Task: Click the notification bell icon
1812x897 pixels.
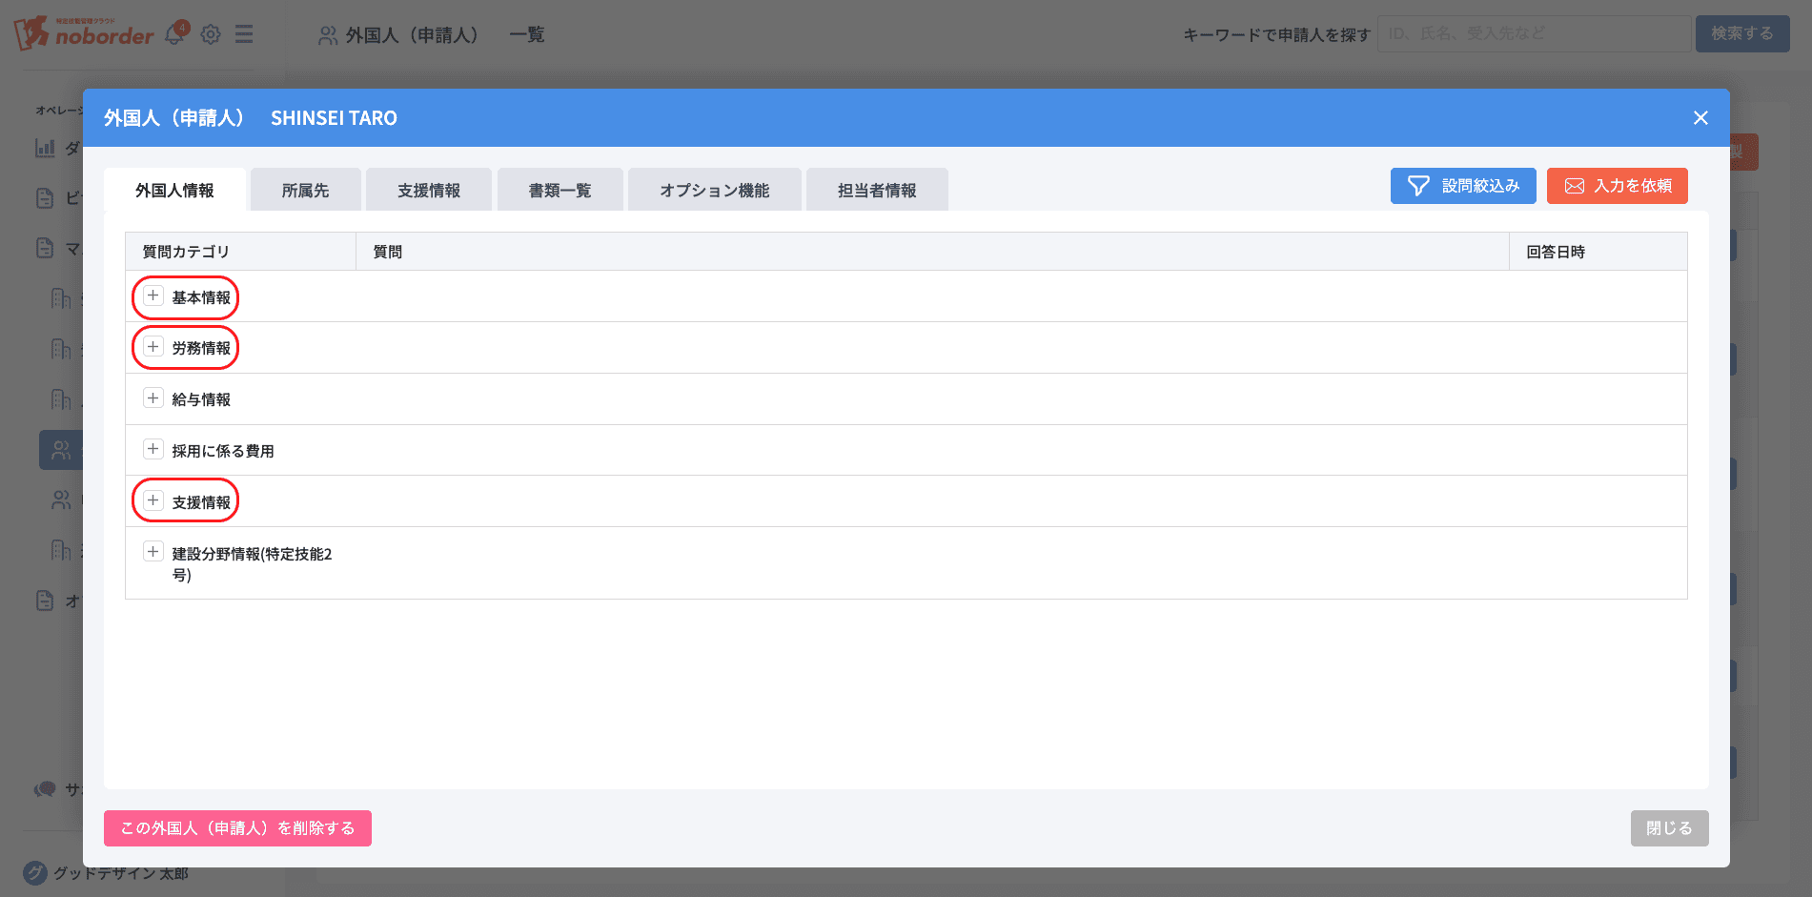Action: 174,34
